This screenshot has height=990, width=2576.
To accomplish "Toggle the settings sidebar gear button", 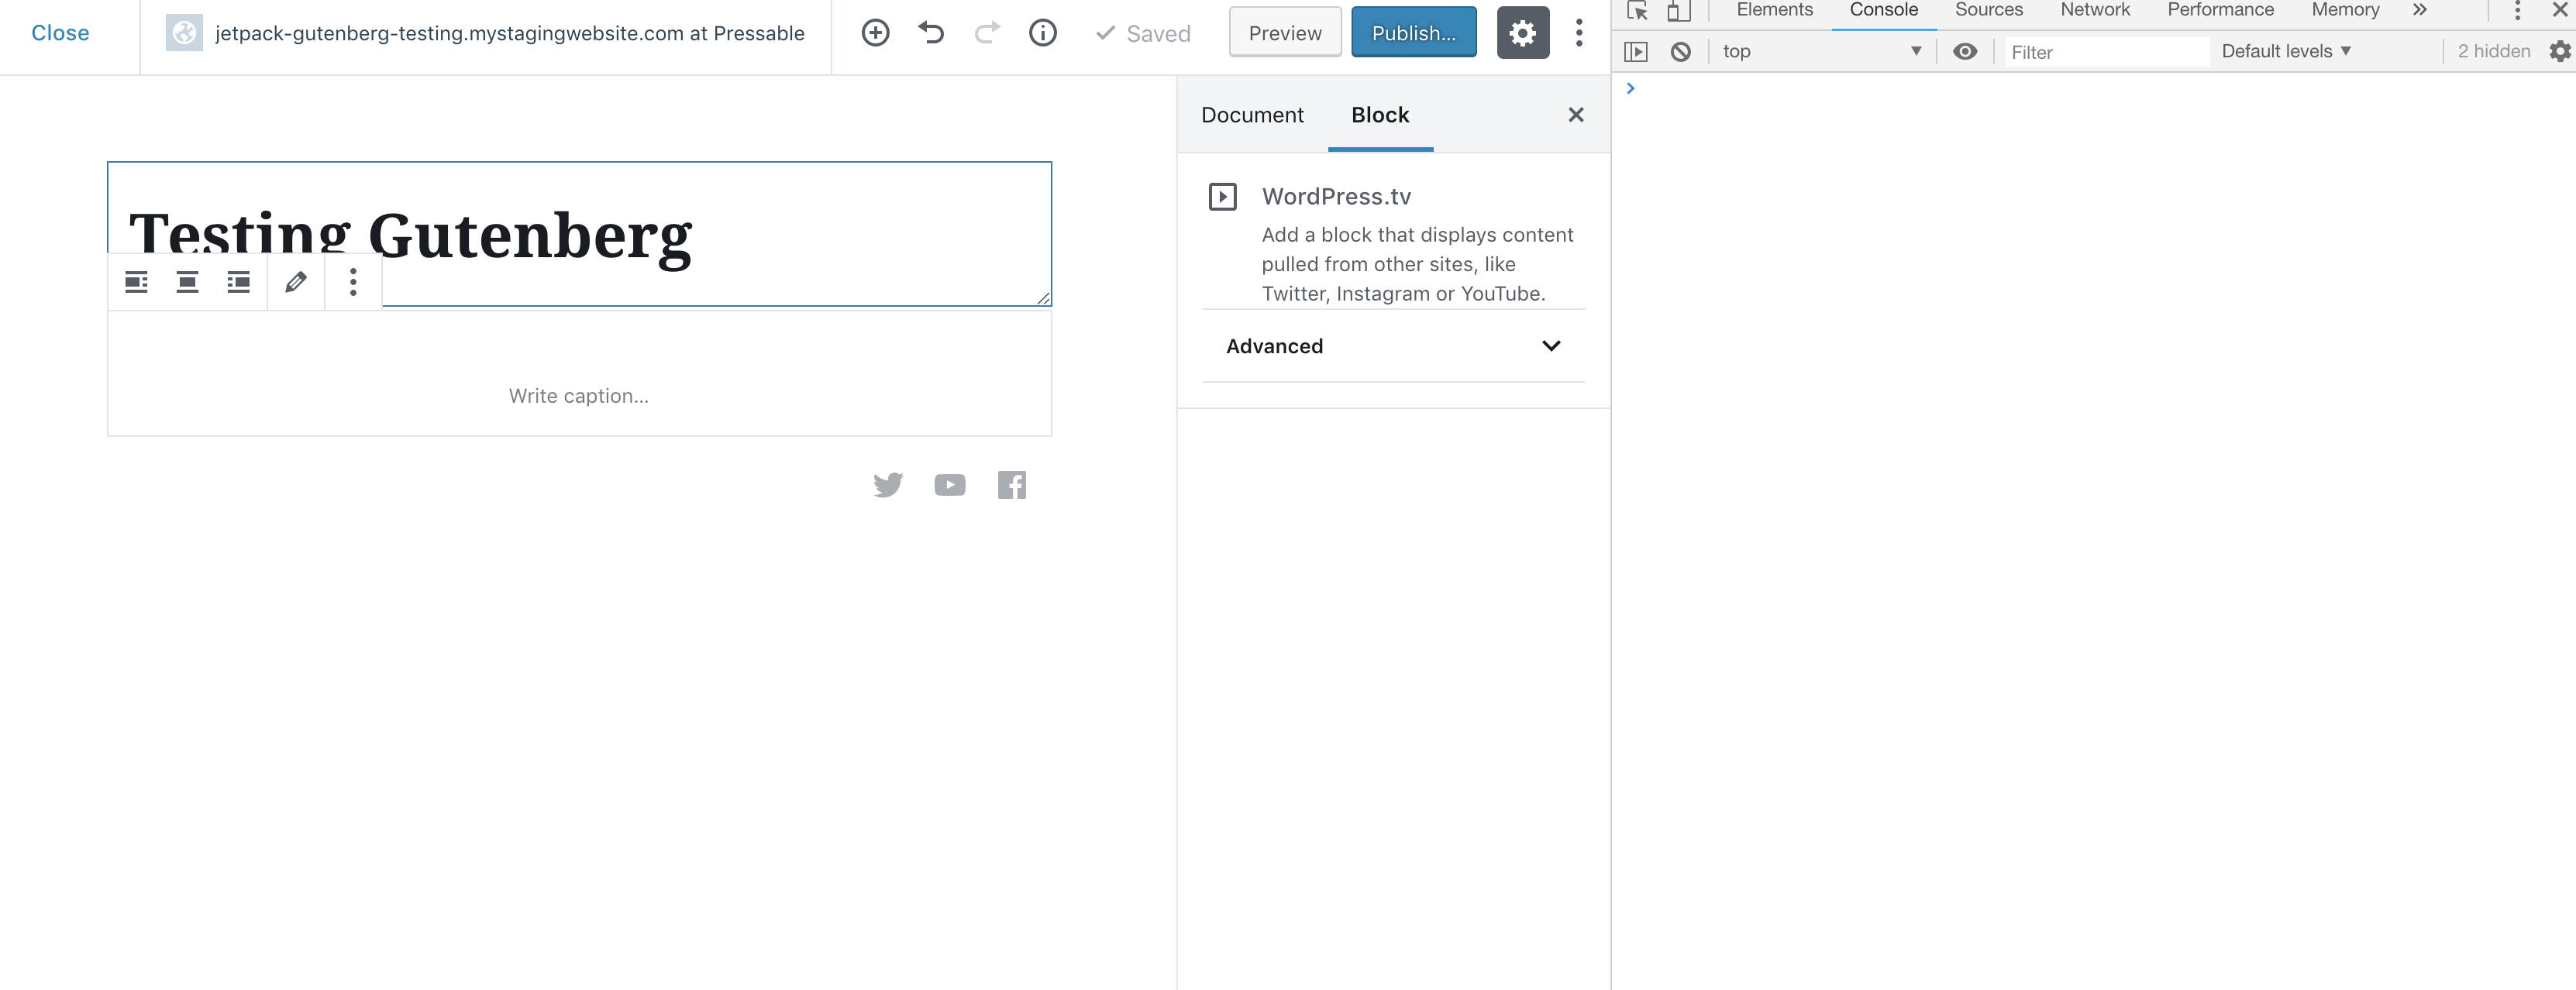I will (x=1522, y=33).
